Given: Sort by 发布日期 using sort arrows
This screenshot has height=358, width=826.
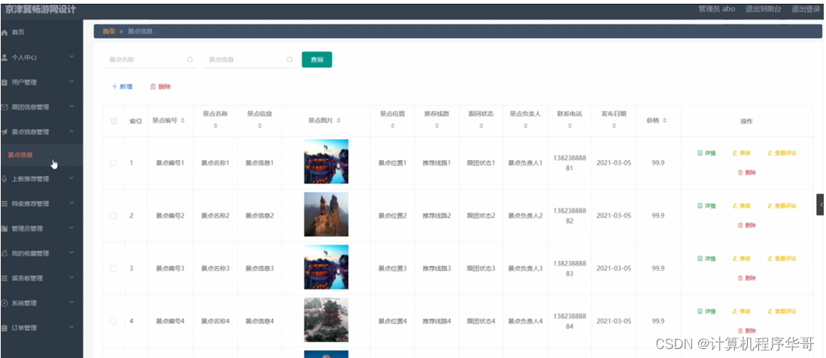Looking at the screenshot, I should tap(614, 126).
